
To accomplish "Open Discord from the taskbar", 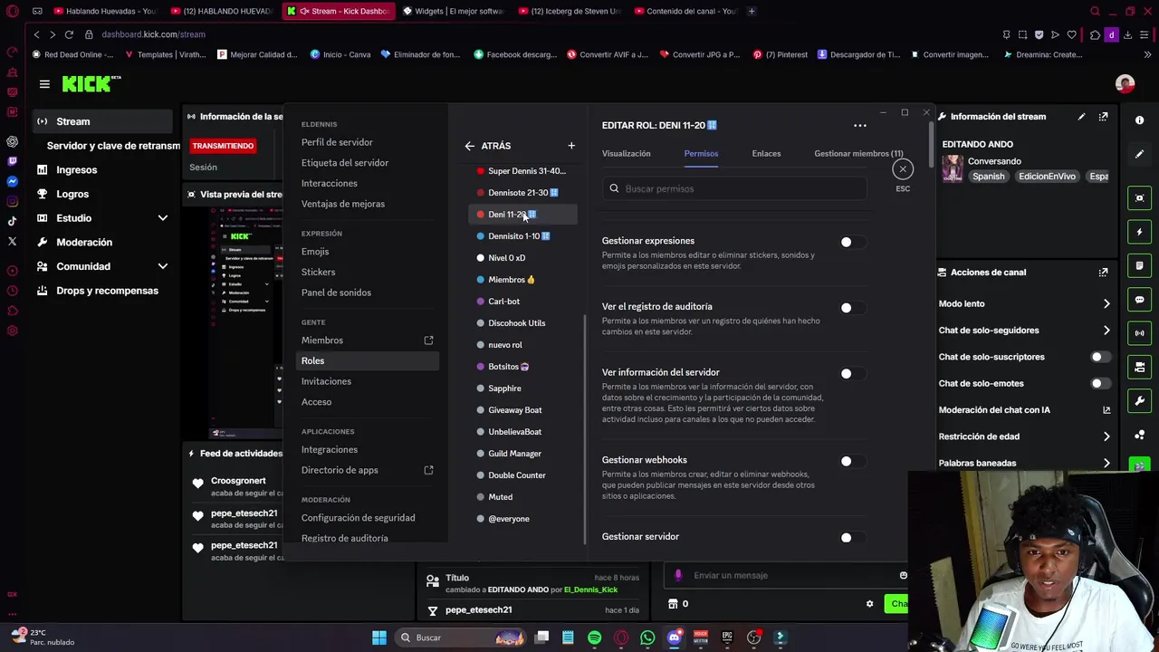I will pyautogui.click(x=674, y=638).
